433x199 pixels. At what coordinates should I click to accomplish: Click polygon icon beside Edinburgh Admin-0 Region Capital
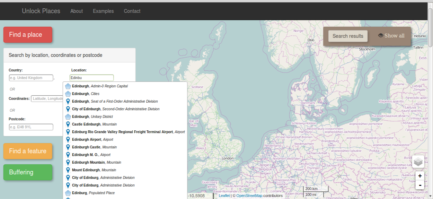pyautogui.click(x=68, y=86)
